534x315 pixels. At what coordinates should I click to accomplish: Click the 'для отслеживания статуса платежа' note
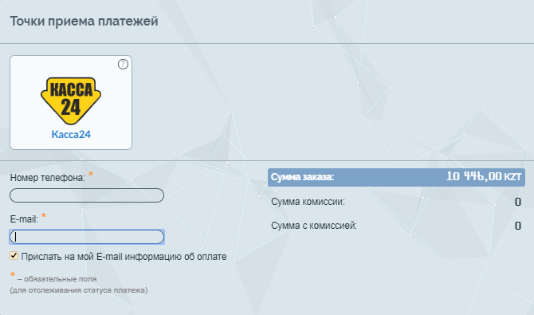[79, 290]
